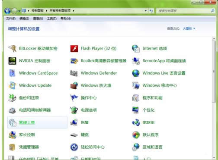Click the 管理工具 link text

[x=27, y=122]
